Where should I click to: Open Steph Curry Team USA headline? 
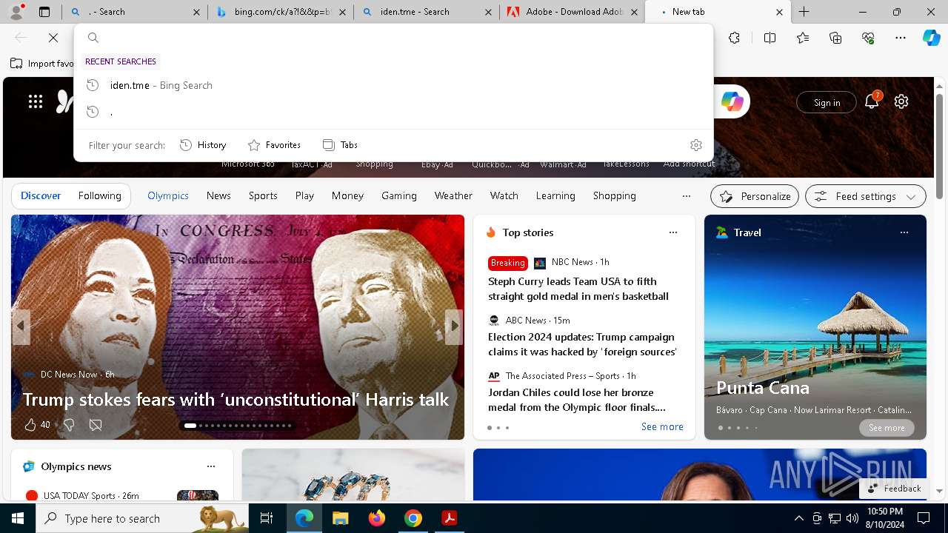[x=578, y=289]
